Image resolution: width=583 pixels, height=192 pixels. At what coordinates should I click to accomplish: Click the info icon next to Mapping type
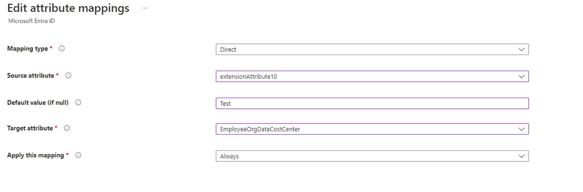(62, 49)
